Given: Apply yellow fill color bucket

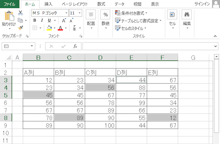Looking at the screenshot, I should (49, 28).
